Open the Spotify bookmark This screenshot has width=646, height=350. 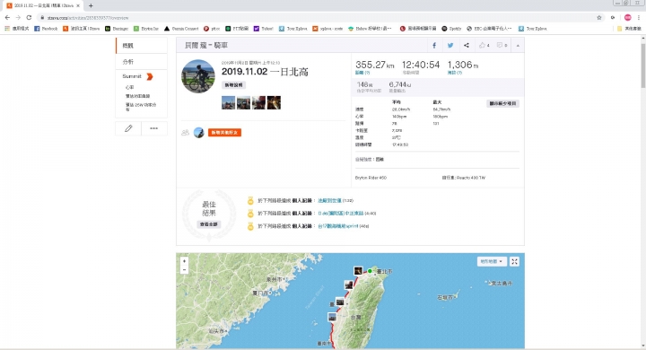tap(451, 29)
